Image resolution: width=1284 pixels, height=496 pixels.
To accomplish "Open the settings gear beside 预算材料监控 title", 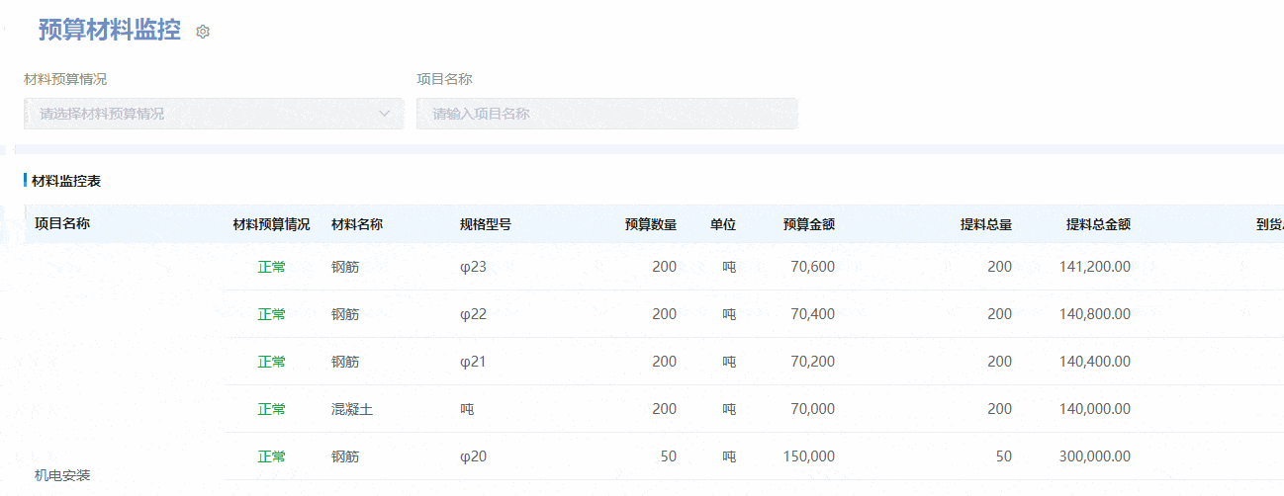I will (x=203, y=32).
